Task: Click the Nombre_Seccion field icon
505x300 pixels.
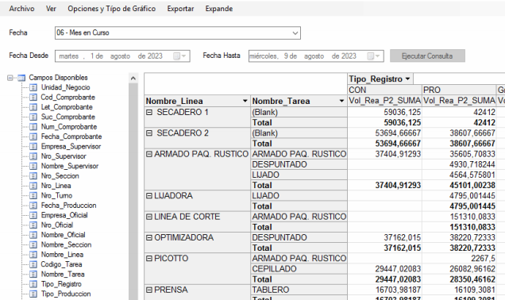Action: pyautogui.click(x=33, y=244)
